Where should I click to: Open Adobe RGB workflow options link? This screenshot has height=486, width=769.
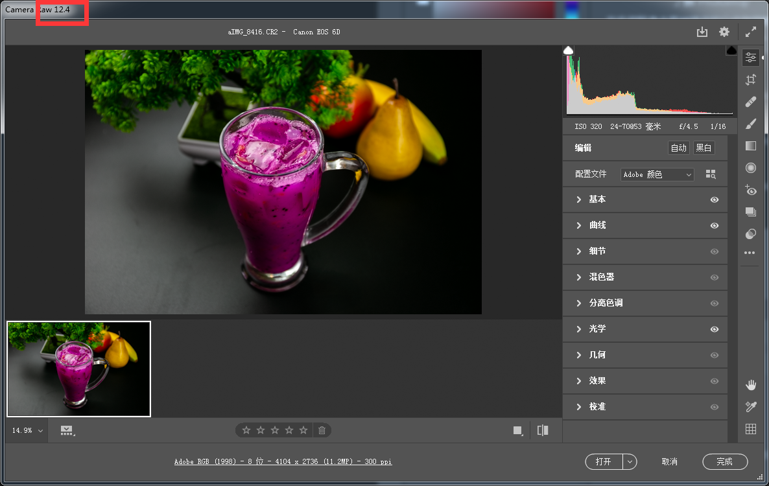point(283,462)
